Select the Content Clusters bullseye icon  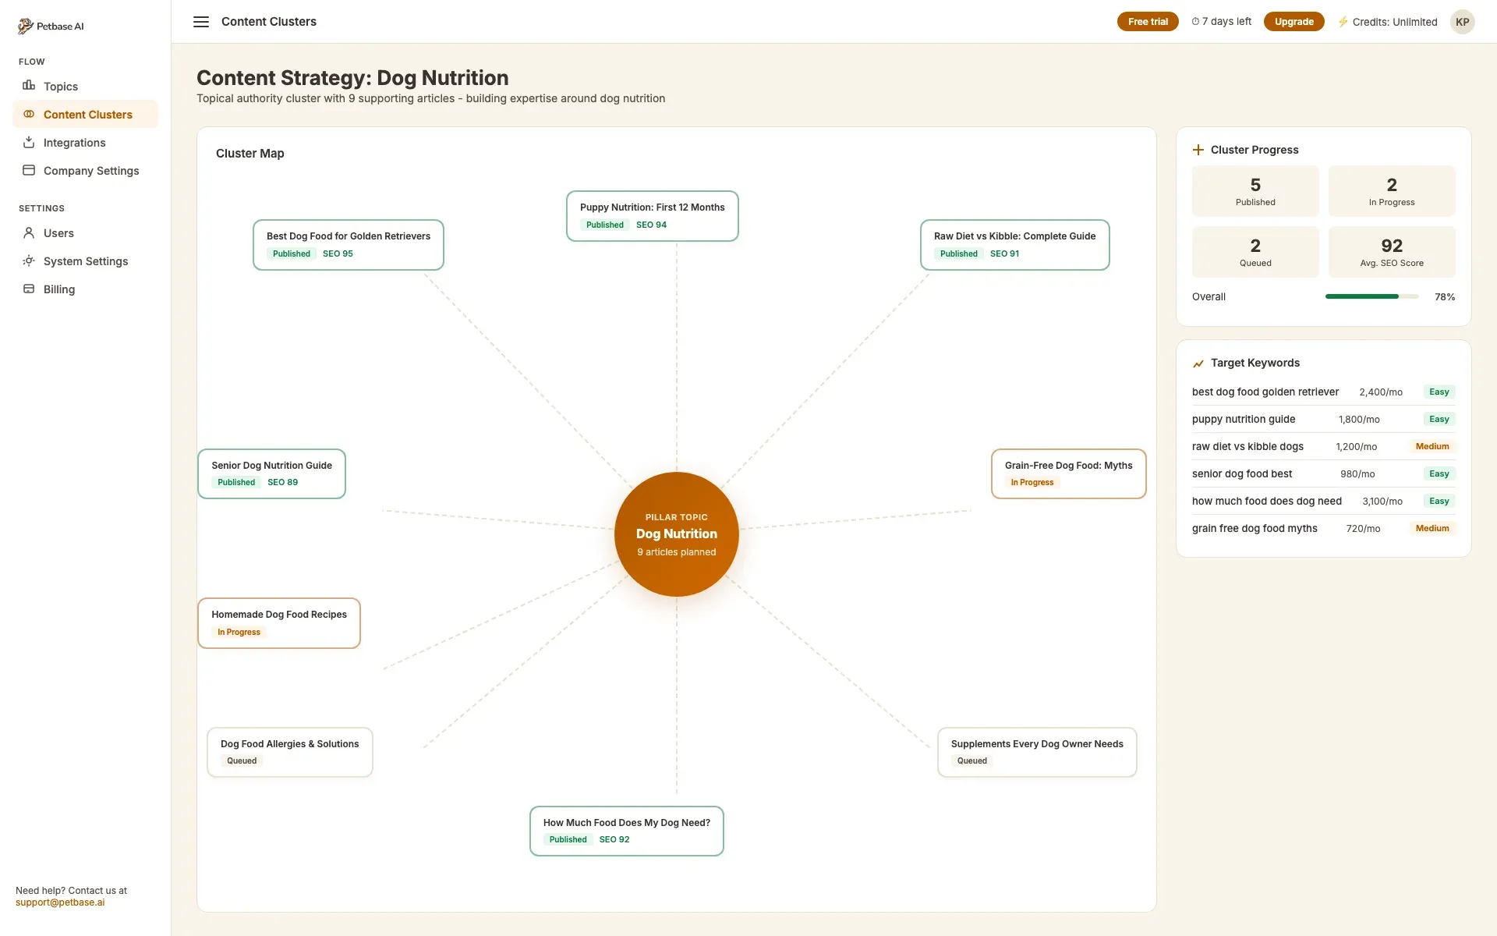click(x=29, y=114)
